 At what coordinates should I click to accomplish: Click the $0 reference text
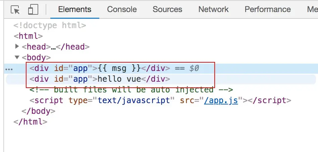[x=194, y=68]
